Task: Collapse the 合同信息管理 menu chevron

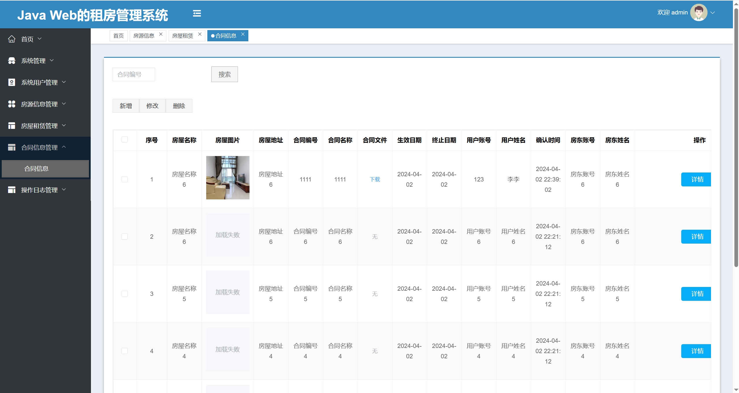Action: click(x=64, y=147)
